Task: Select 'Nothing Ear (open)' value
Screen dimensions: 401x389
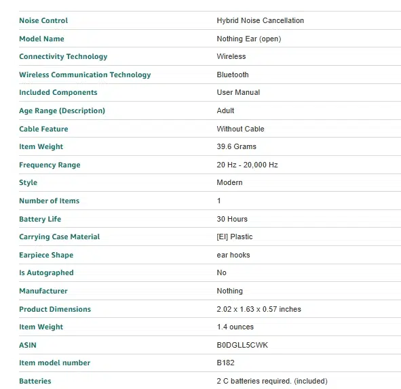Action: point(249,39)
